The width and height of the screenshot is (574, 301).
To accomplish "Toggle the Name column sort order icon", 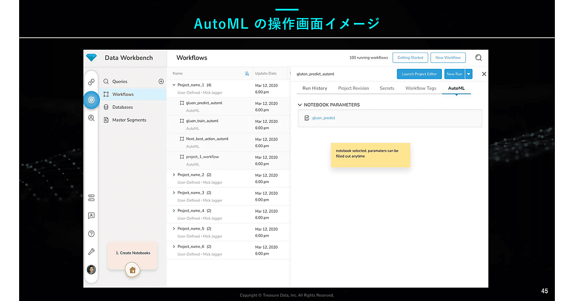I will pyautogui.click(x=247, y=74).
